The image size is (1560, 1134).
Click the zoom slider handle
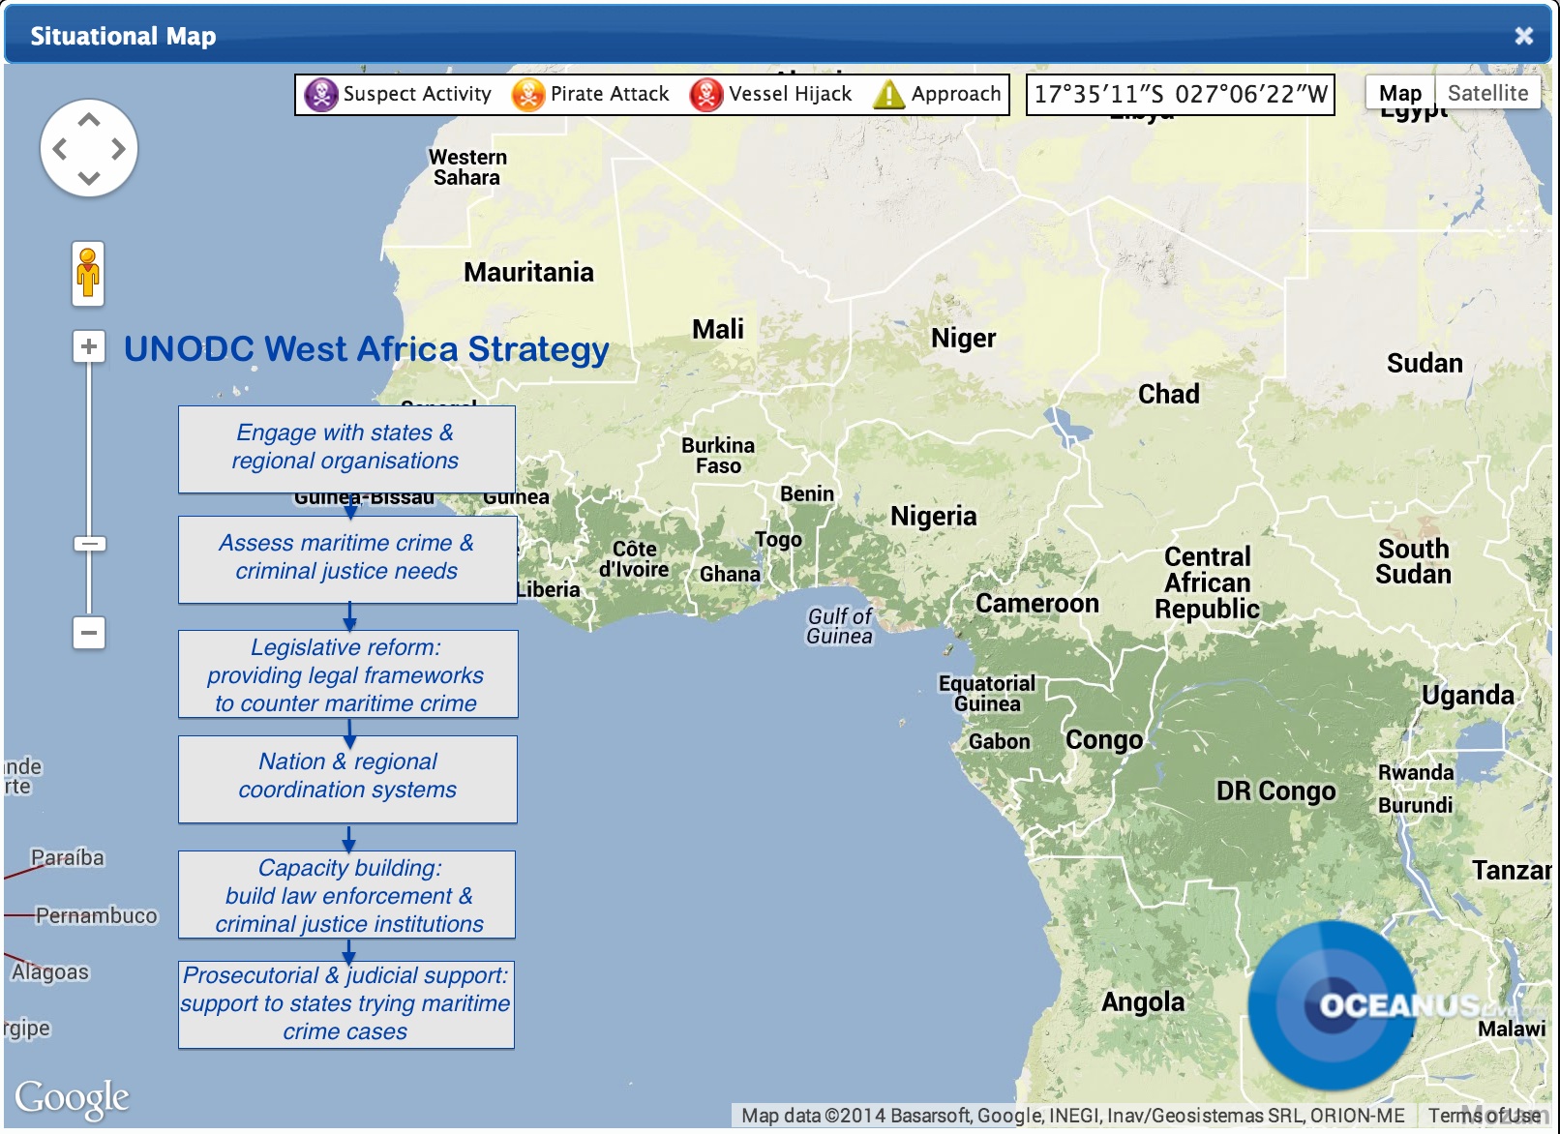89,544
